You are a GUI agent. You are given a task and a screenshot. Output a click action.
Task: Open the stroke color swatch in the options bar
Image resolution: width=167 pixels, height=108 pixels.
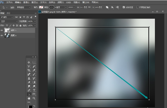[51, 7]
